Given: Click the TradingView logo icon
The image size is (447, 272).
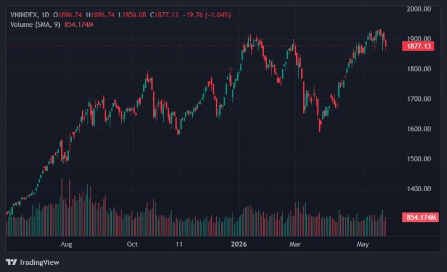Looking at the screenshot, I should 11,262.
